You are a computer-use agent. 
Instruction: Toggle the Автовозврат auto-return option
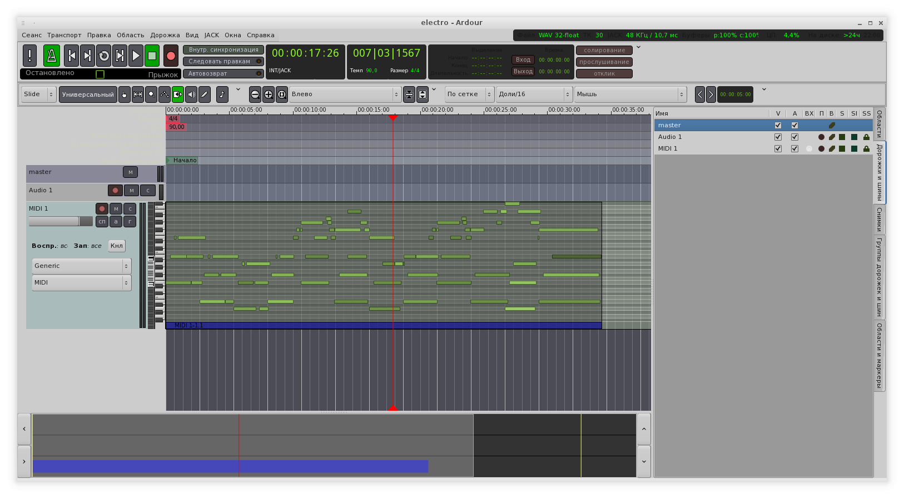click(x=223, y=73)
